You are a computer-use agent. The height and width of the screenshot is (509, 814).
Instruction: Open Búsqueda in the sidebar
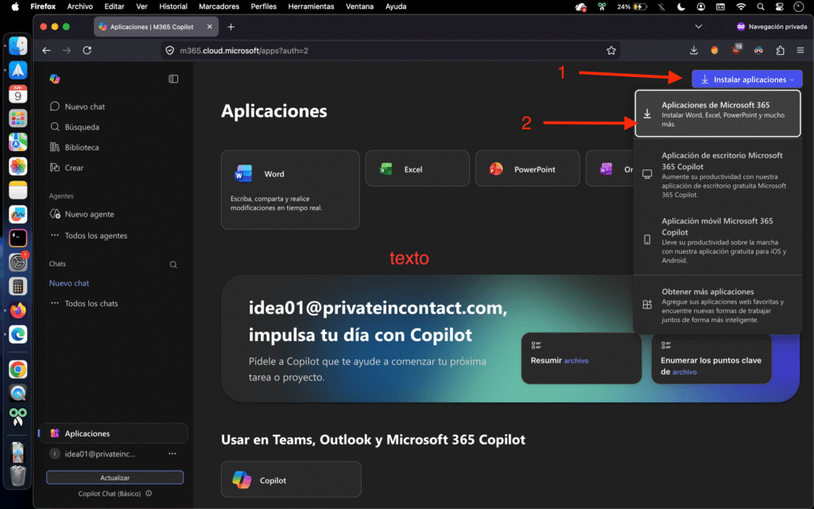[81, 126]
